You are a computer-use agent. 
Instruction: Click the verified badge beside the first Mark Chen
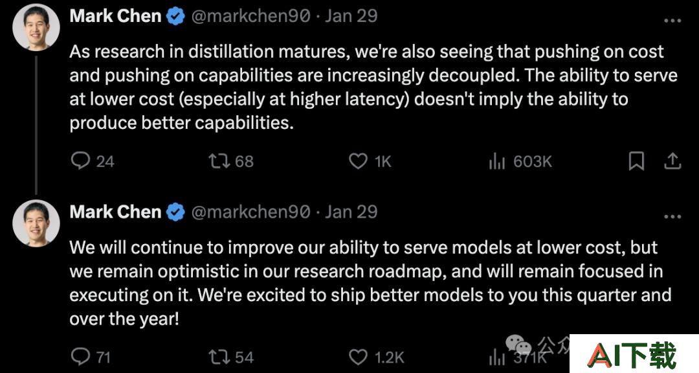click(x=175, y=16)
